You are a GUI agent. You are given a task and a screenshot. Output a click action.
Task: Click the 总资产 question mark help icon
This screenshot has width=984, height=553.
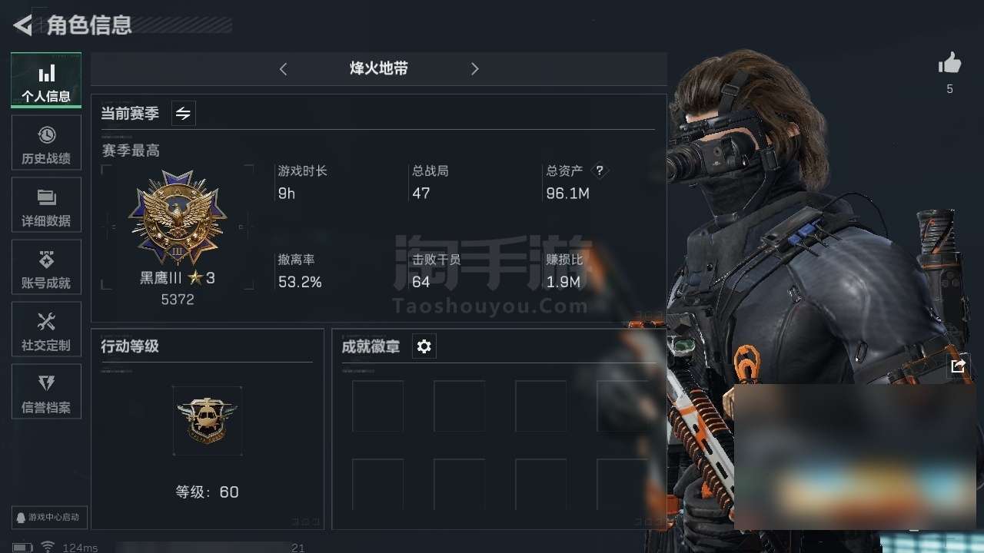pos(600,171)
